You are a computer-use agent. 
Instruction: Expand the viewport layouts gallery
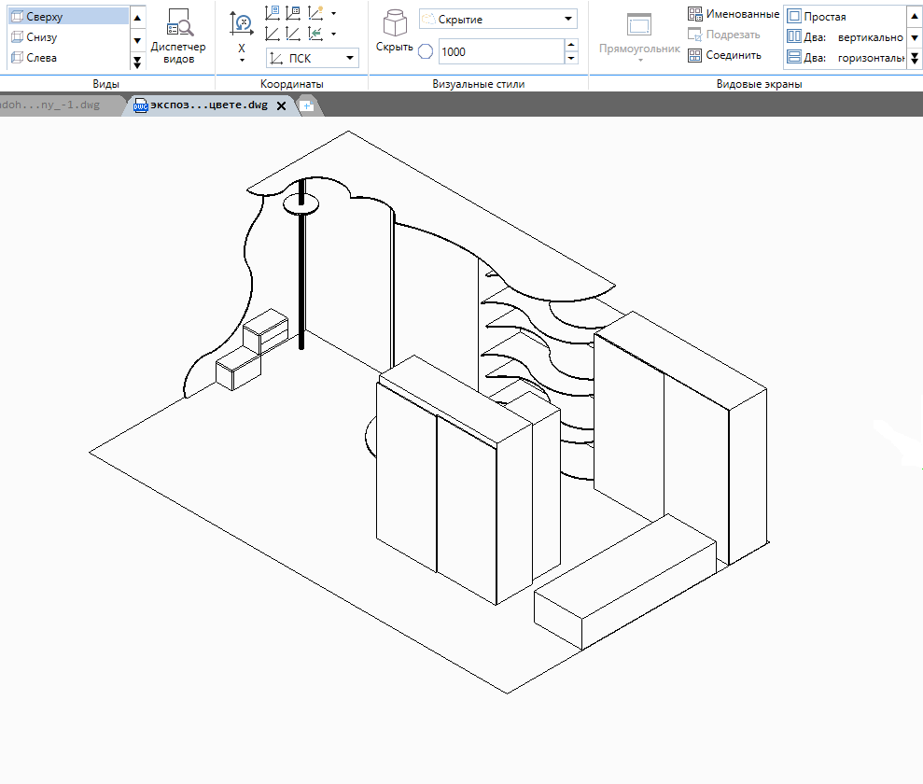[915, 59]
